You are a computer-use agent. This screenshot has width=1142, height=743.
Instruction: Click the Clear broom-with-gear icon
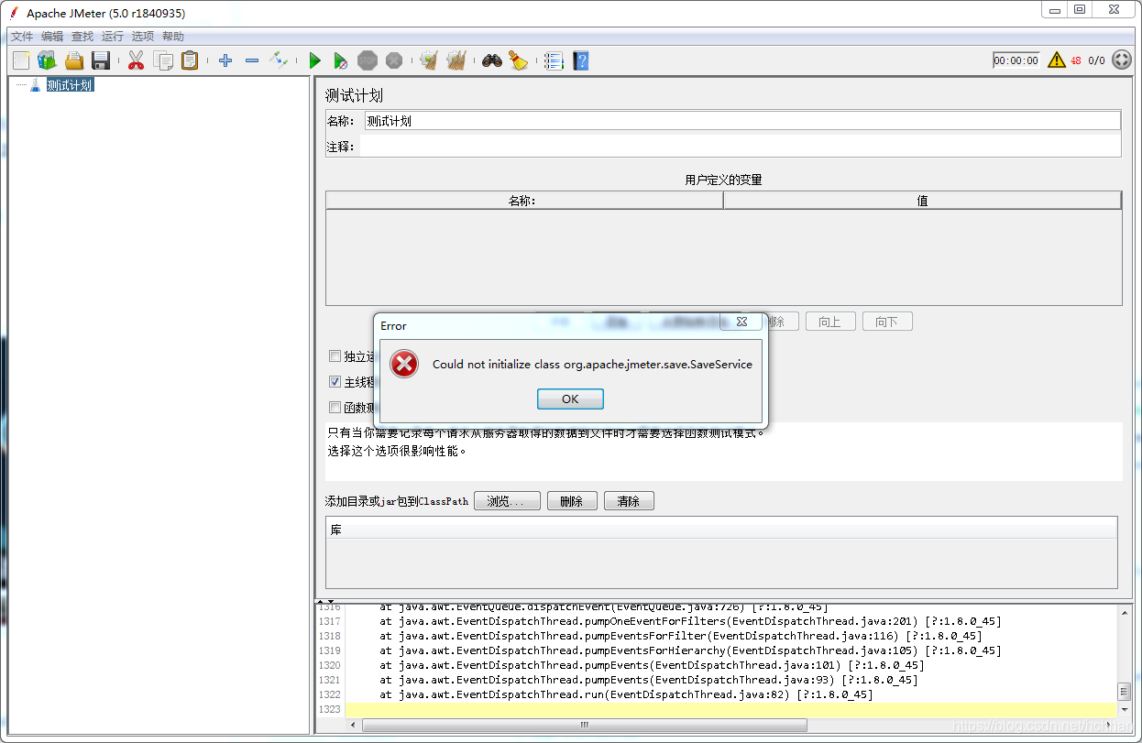pos(429,60)
